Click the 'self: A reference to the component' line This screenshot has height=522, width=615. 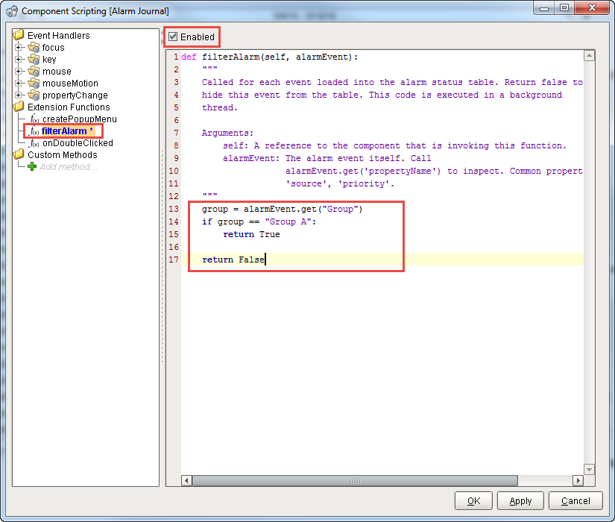[394, 145]
